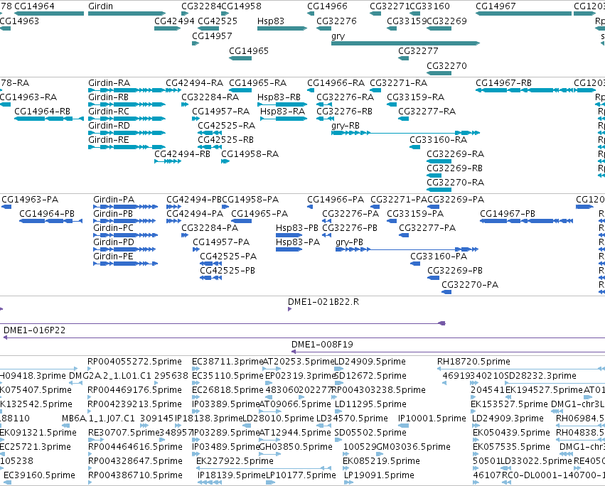
Task: Select EST MB6A.1_1.J07.C1
Action: point(98,418)
